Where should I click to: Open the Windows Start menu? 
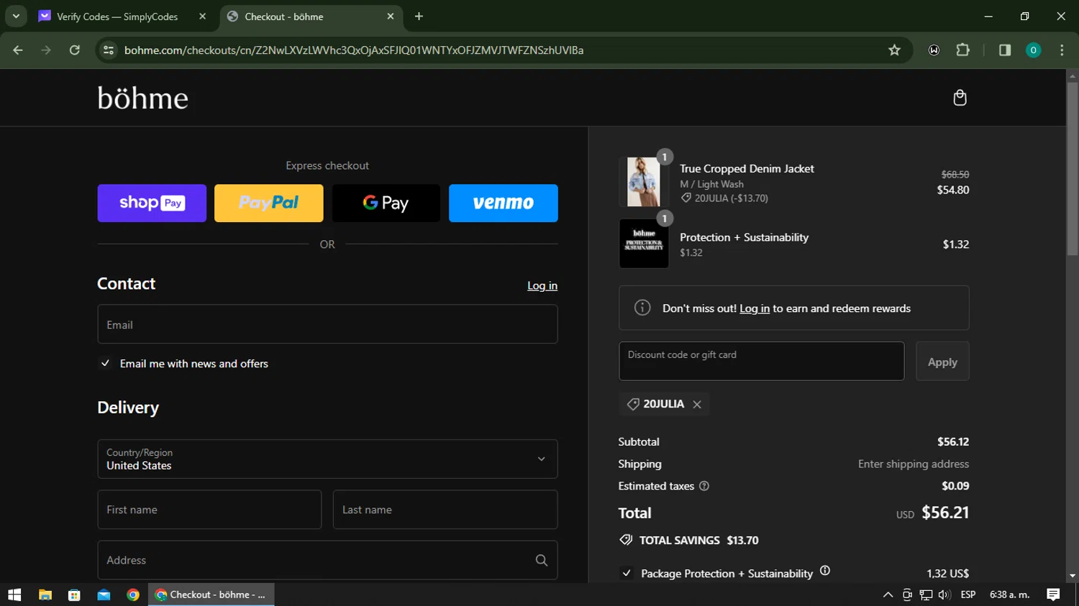14,594
